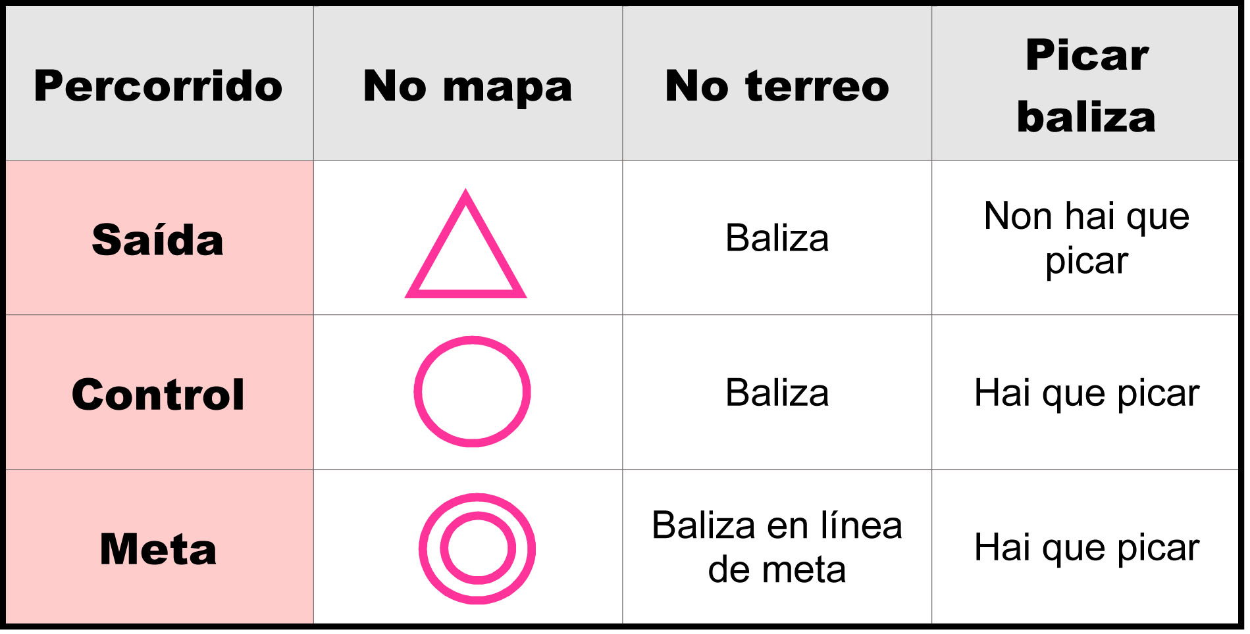1250x634 pixels.
Task: Click the No terreo column header
Action: click(x=777, y=85)
